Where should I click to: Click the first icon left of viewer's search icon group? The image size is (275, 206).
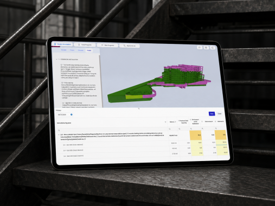tap(200, 47)
